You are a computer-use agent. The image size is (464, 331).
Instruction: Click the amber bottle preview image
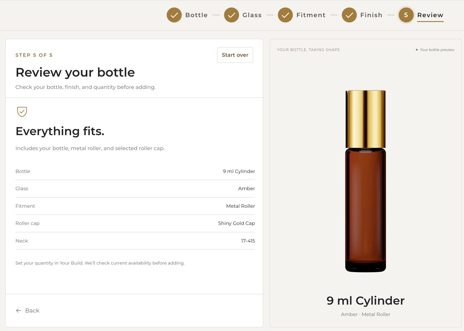[x=366, y=181]
